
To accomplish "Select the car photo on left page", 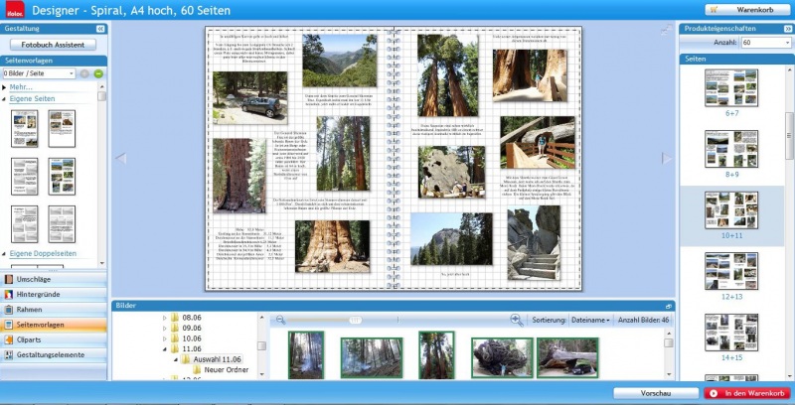I will tap(250, 97).
